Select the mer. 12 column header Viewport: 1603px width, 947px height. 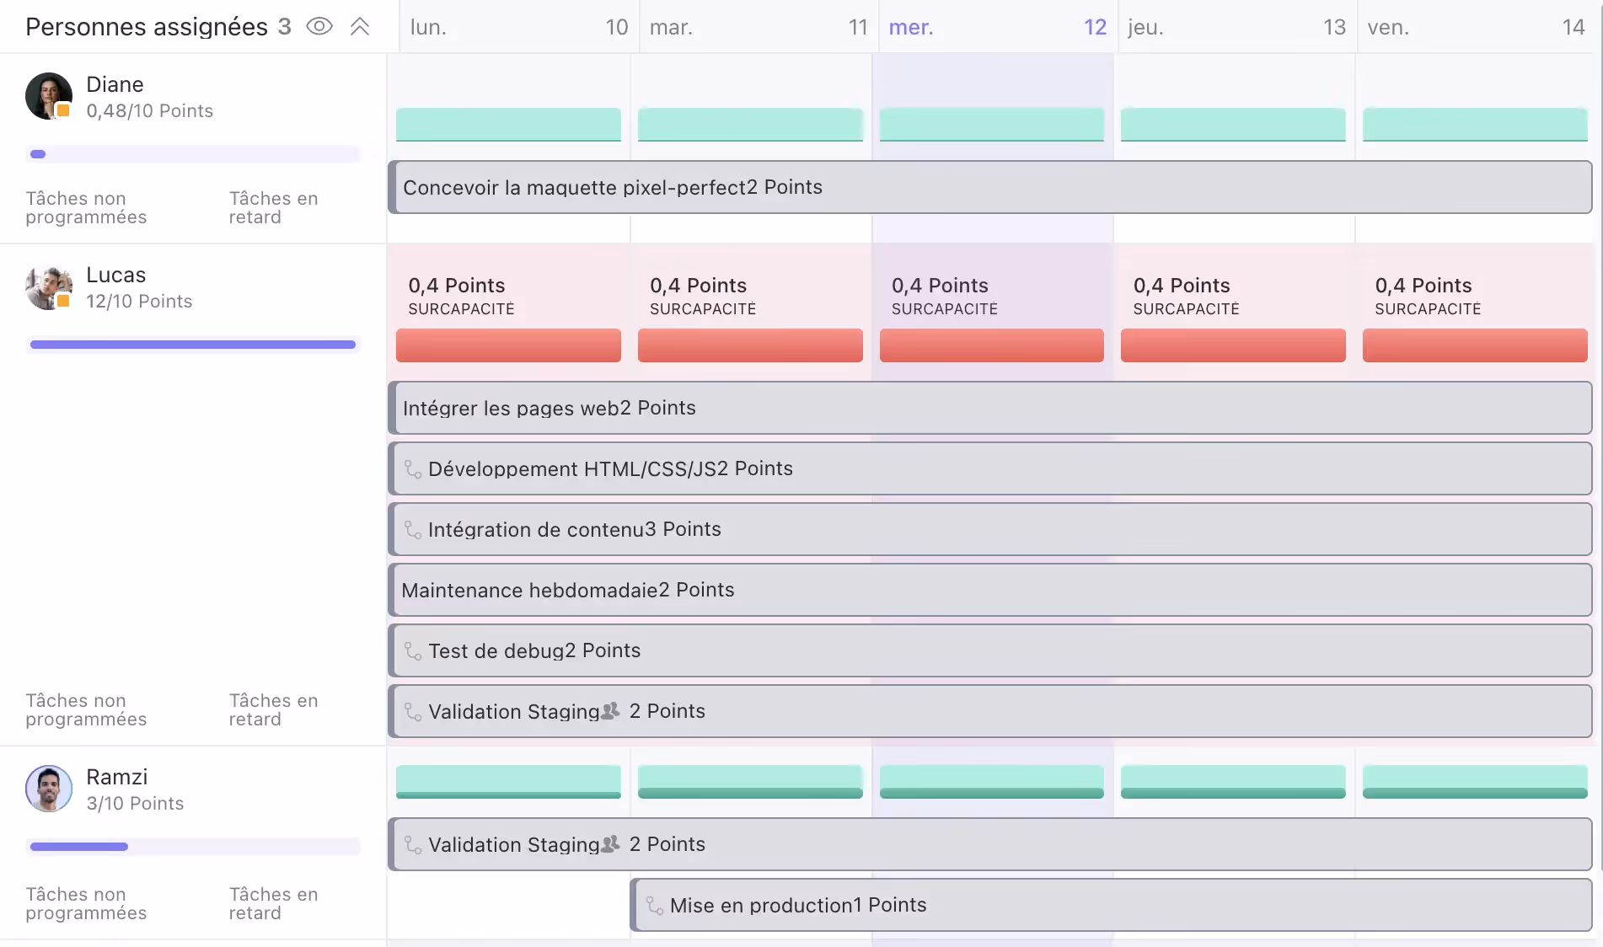pos(995,27)
